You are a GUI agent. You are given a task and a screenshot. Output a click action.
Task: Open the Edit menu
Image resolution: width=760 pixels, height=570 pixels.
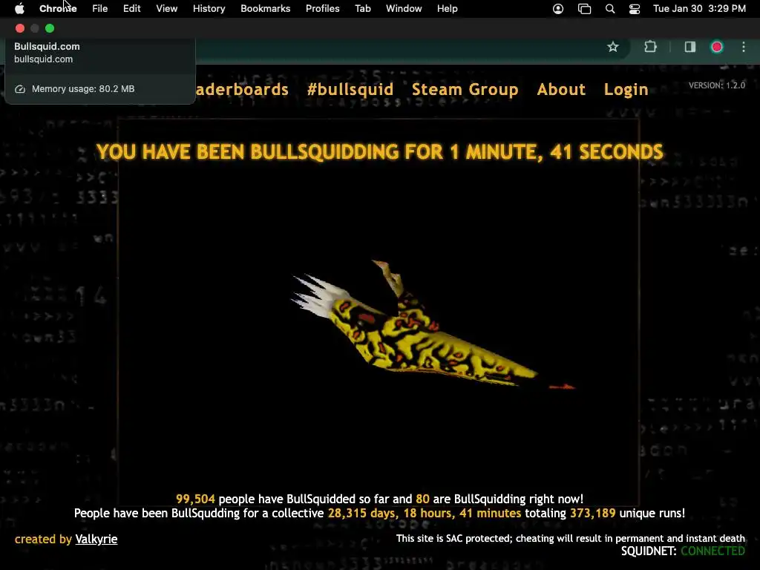(132, 9)
